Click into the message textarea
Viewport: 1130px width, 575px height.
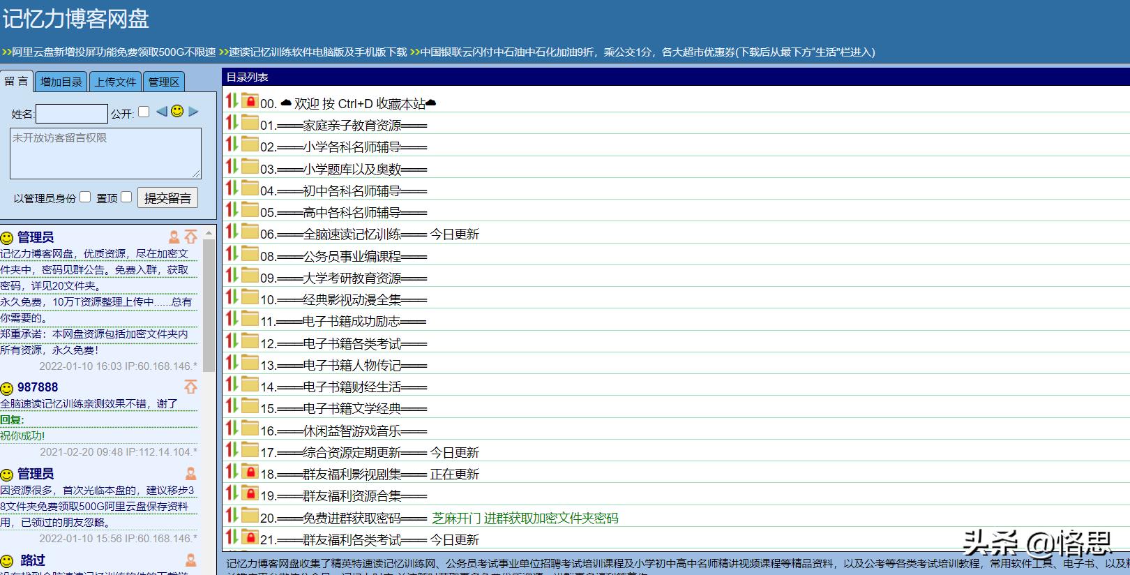(x=105, y=153)
